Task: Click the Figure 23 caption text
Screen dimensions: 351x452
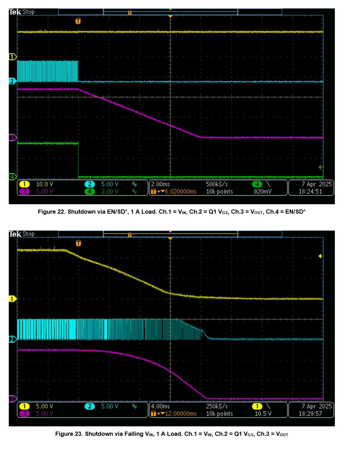Action: (172, 434)
